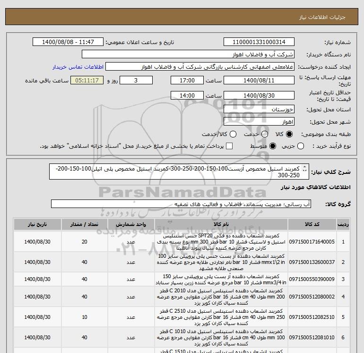Click product code 0971500550390009

312,279
